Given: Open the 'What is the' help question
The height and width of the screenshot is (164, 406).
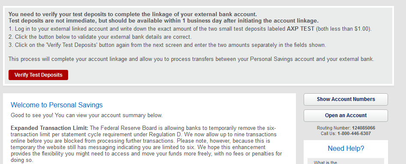Looking at the screenshot, I should pyautogui.click(x=325, y=162).
